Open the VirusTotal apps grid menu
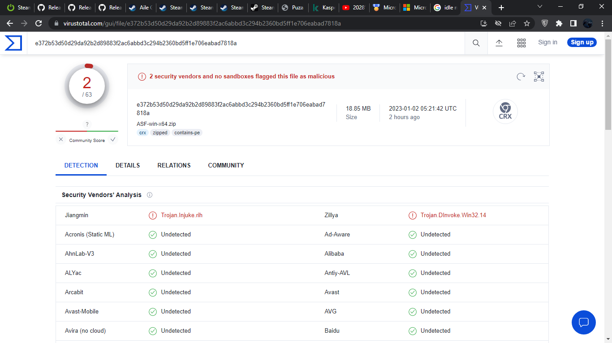Image resolution: width=612 pixels, height=343 pixels. (x=521, y=43)
